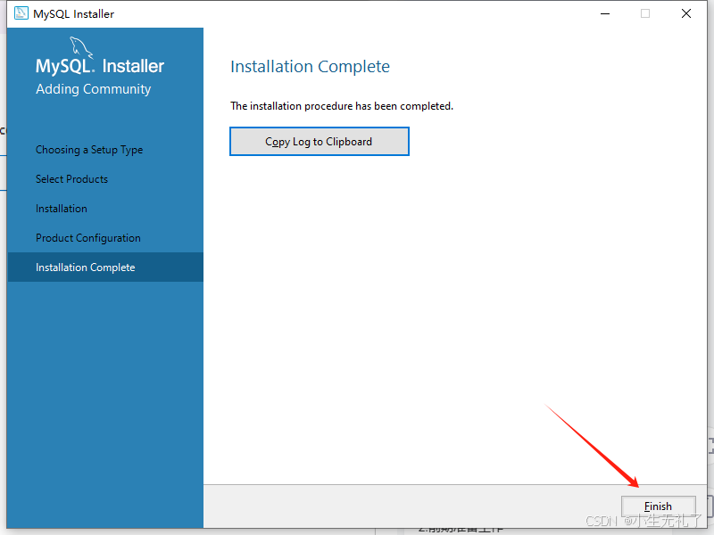714x535 pixels.
Task: Click the MySQL Installer title text
Action: 74,14
